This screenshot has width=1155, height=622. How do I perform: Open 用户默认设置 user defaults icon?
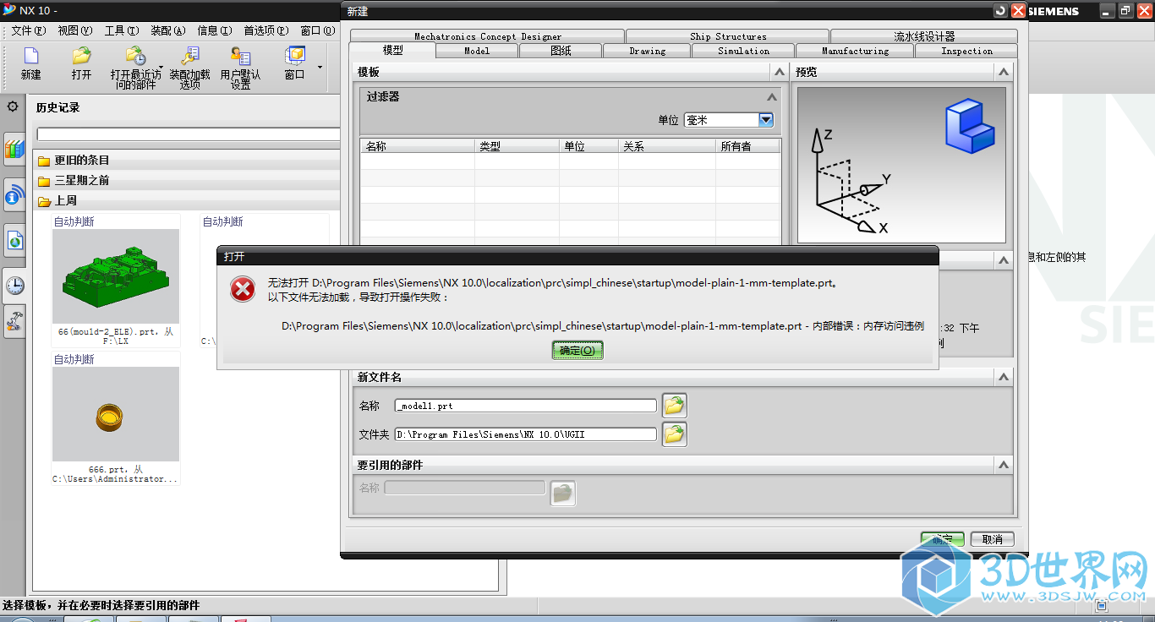coord(240,68)
